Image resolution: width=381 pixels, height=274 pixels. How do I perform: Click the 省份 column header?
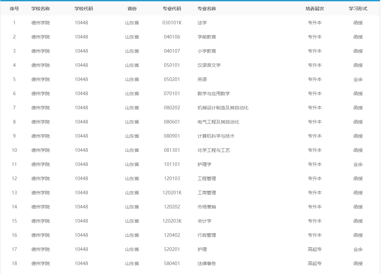[132, 9]
